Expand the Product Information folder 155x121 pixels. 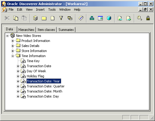click(12, 41)
